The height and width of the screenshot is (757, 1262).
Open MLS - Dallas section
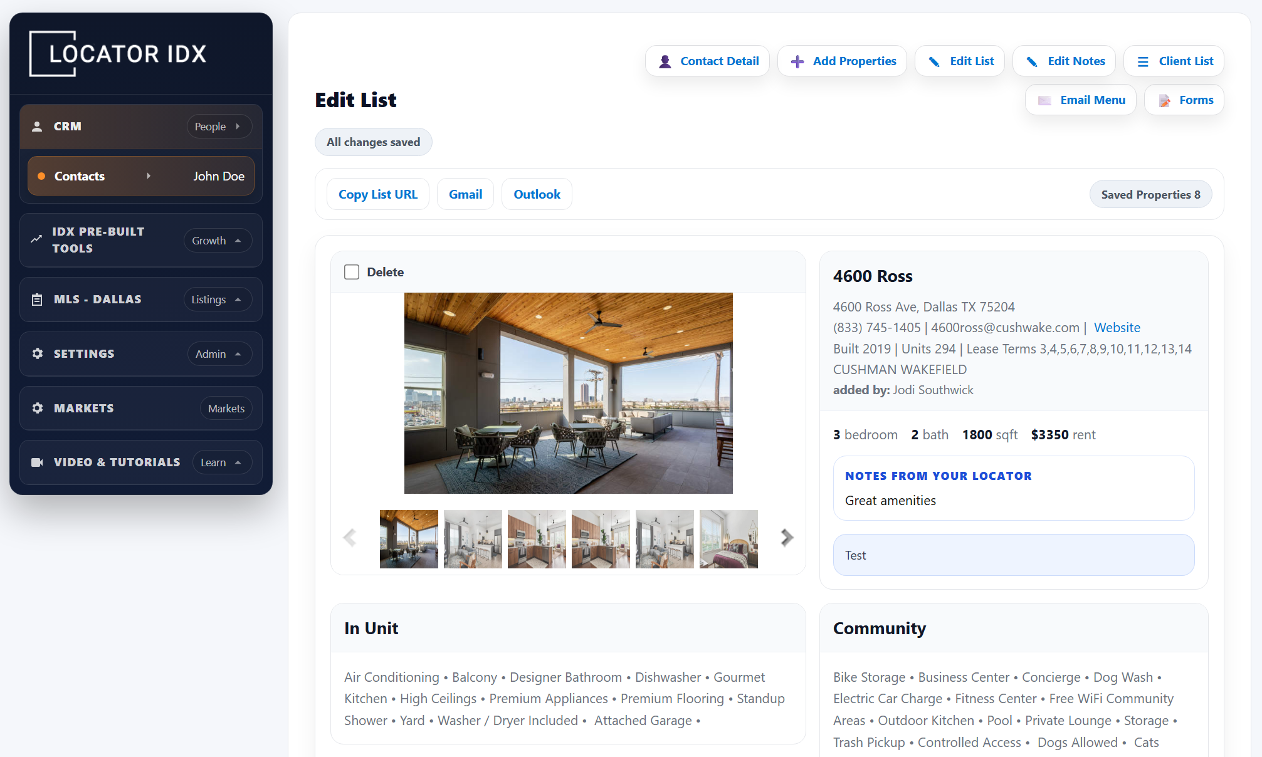[141, 300]
